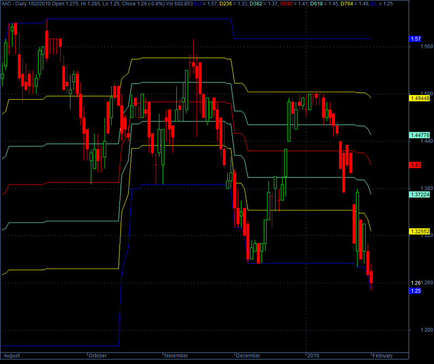Click the December label on time axis
Screen dimensions: 434x364
click(248, 356)
